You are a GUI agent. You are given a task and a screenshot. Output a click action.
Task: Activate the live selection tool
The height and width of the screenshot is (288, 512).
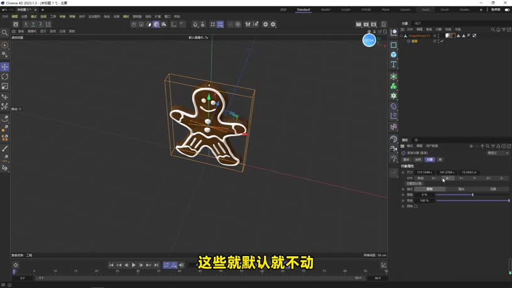[4, 45]
